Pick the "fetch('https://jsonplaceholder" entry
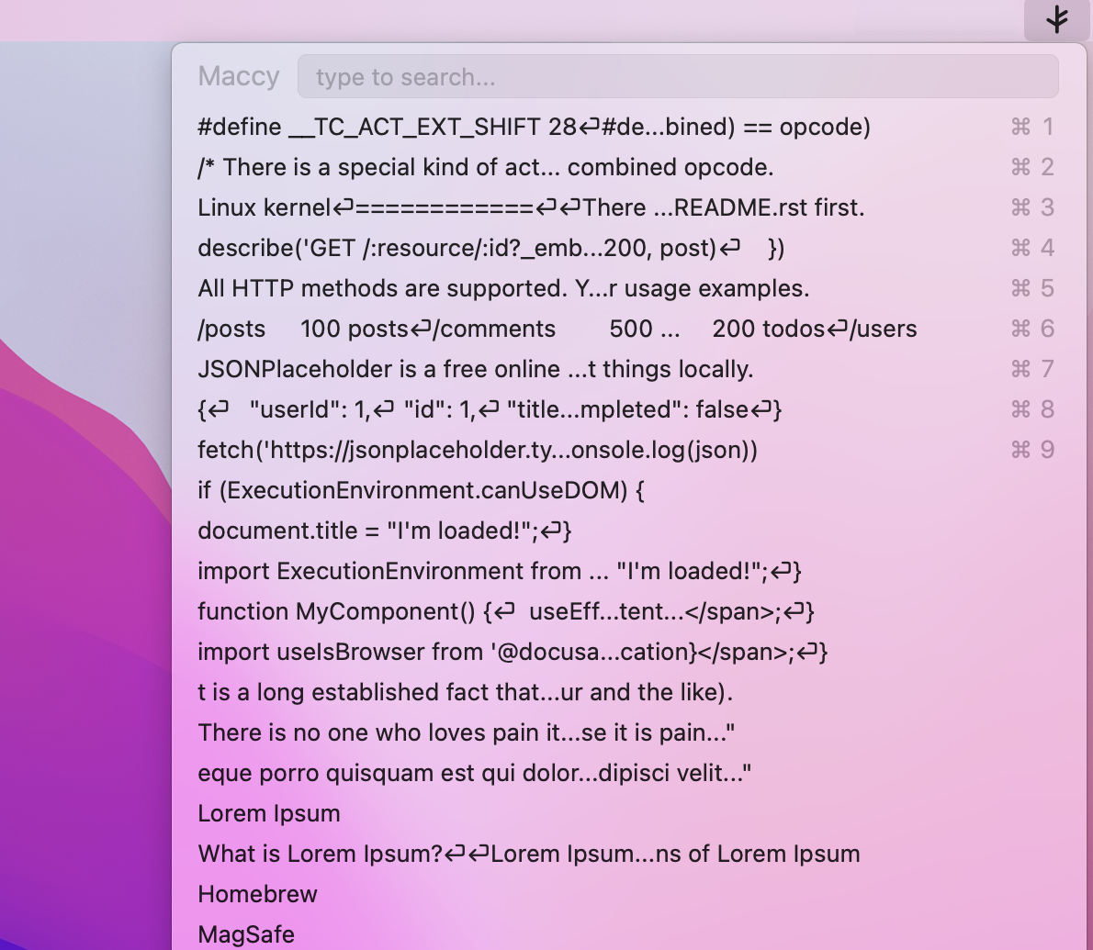 point(629,450)
